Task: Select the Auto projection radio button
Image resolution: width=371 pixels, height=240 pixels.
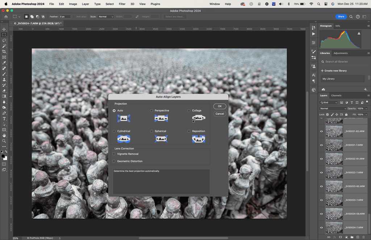Action: pyautogui.click(x=114, y=111)
